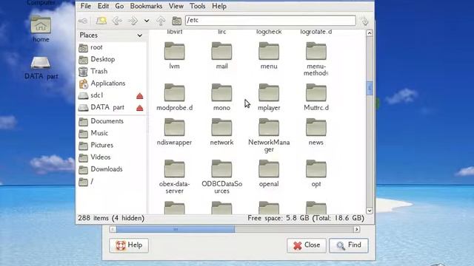The image size is (474, 266).
Task: Click the dialog scrollbar left arrow
Action: click(113, 229)
